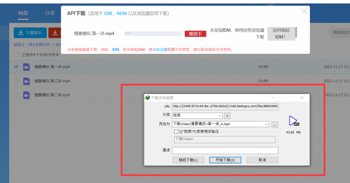Enable 让"视频"分类使用该路径 checkbox

(176, 132)
